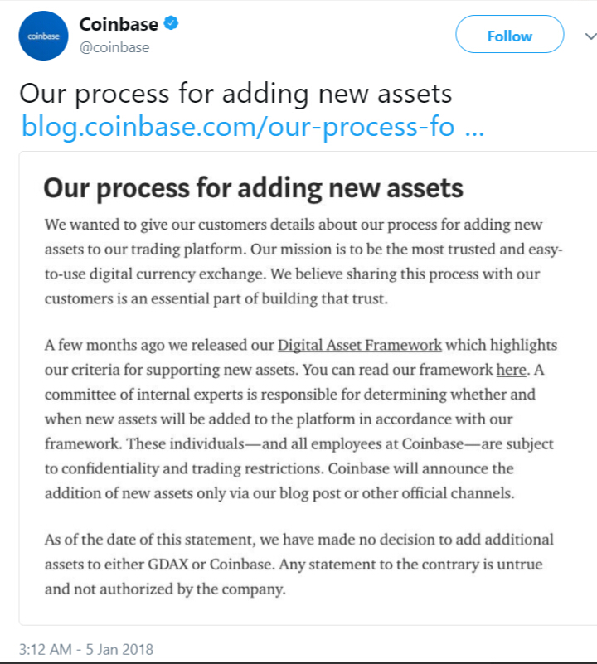Screen dimensions: 597x664
Task: Open the Coinbase profile avatar
Action: click(43, 35)
